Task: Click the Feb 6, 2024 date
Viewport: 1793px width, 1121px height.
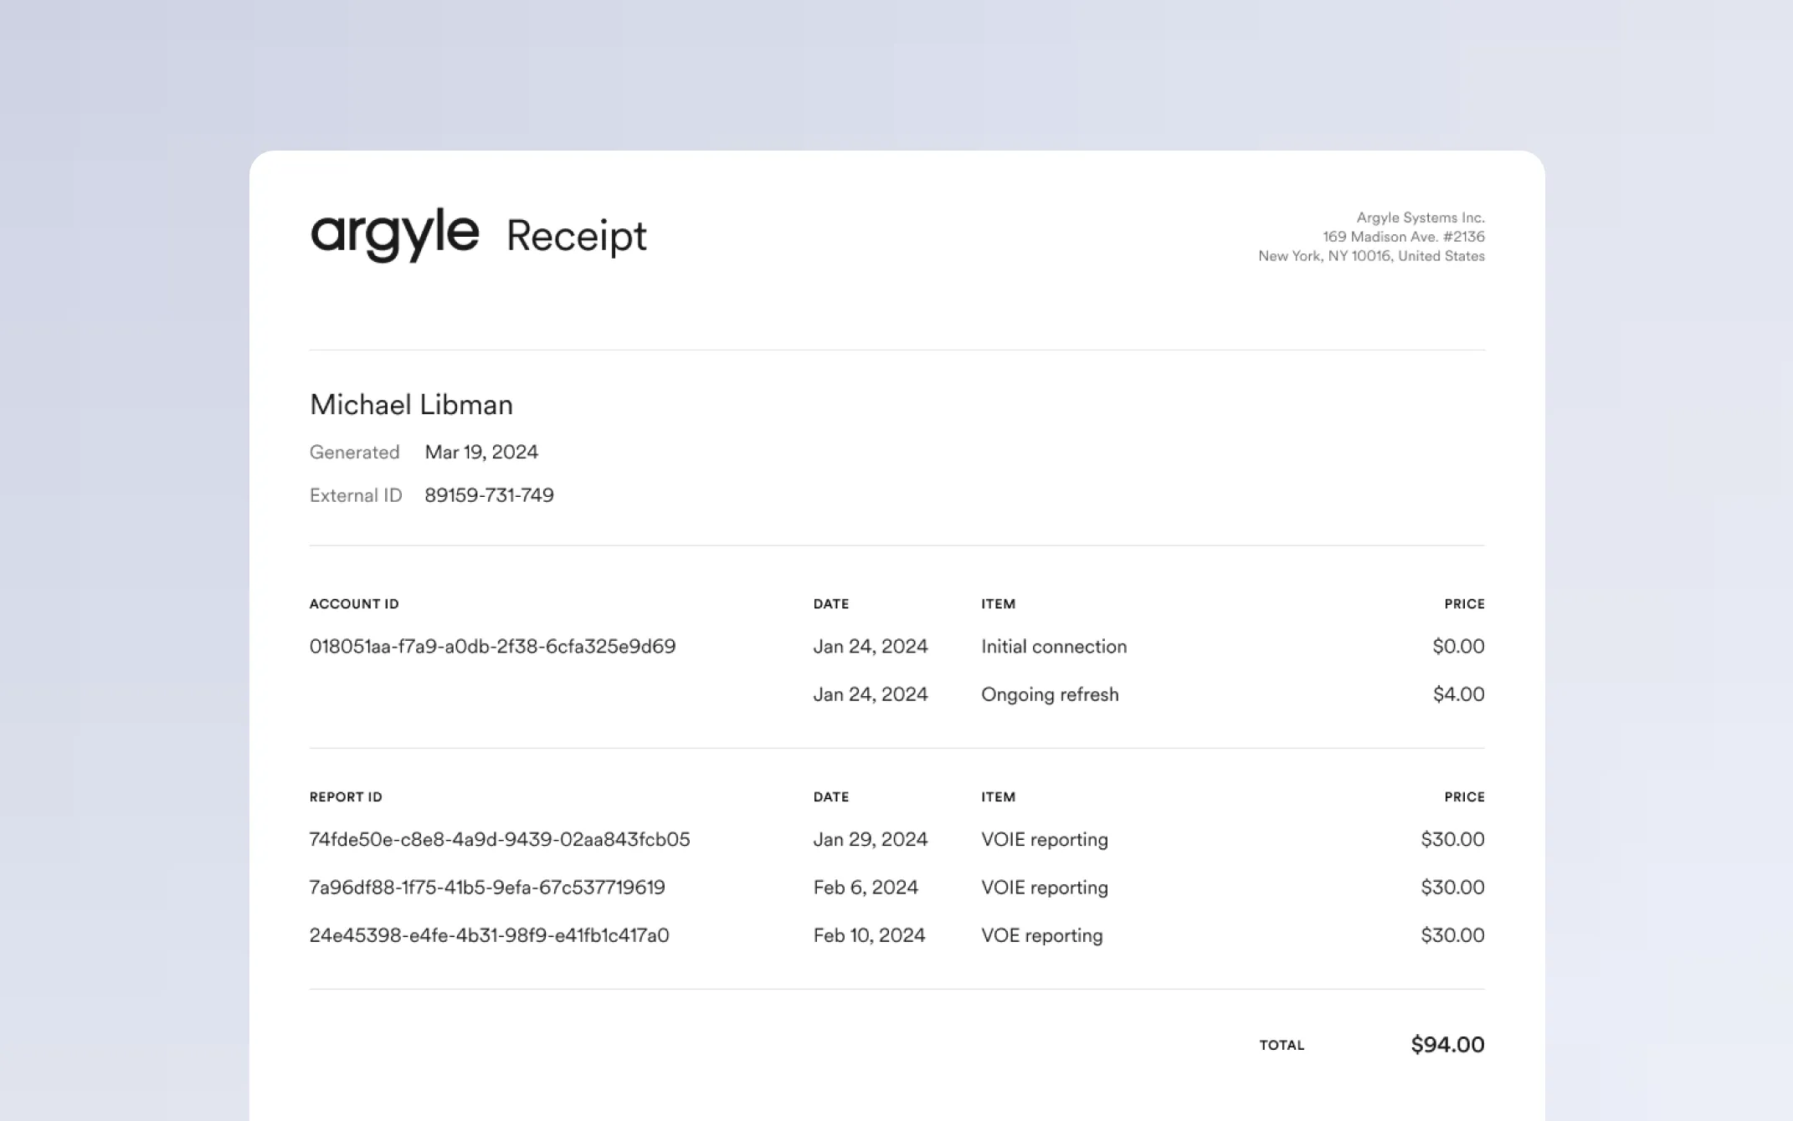Action: [x=865, y=888]
